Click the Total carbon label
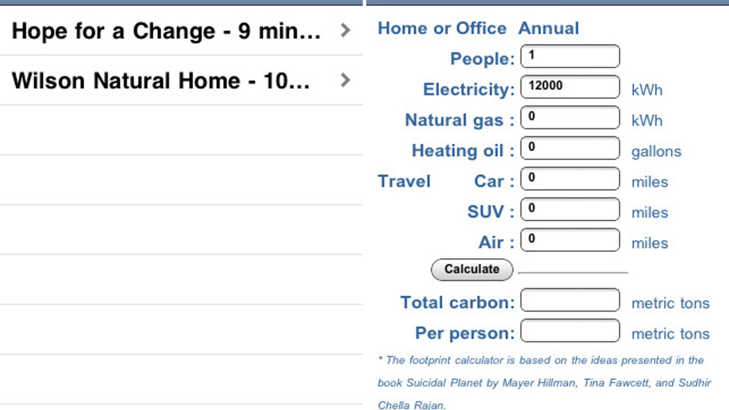This screenshot has height=410, width=729. (x=457, y=303)
